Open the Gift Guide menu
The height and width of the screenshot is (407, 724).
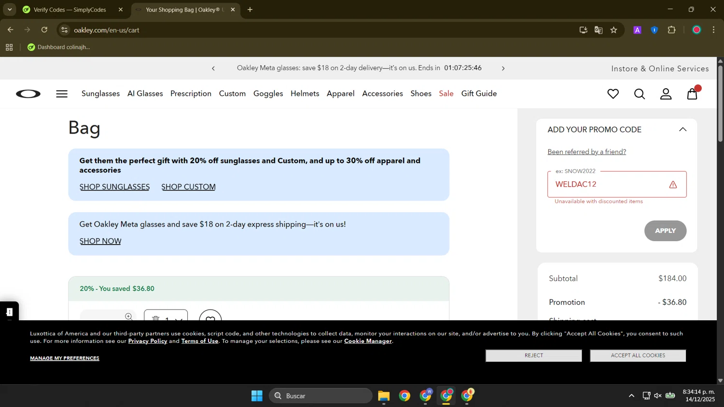pyautogui.click(x=479, y=94)
